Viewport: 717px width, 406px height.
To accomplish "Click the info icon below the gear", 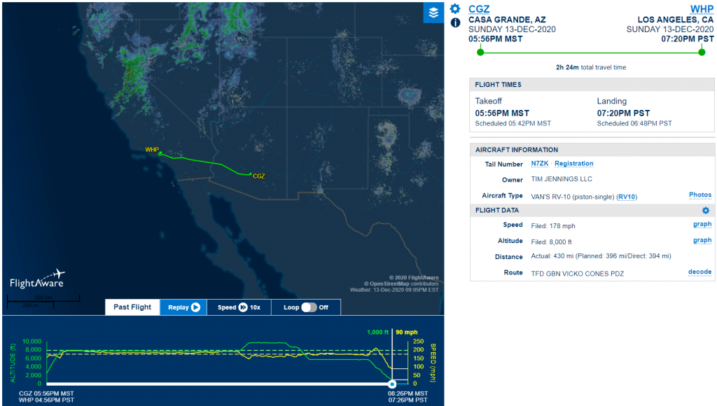I will click(x=455, y=22).
